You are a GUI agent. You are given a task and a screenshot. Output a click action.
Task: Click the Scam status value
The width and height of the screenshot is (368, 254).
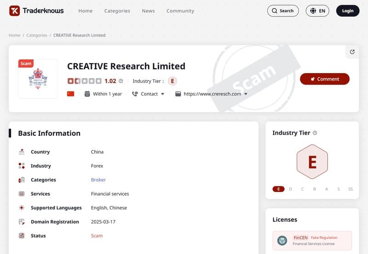pyautogui.click(x=97, y=236)
